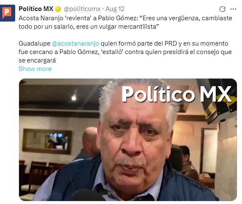
Task: Play the embedded interview video
Action: coord(128,140)
